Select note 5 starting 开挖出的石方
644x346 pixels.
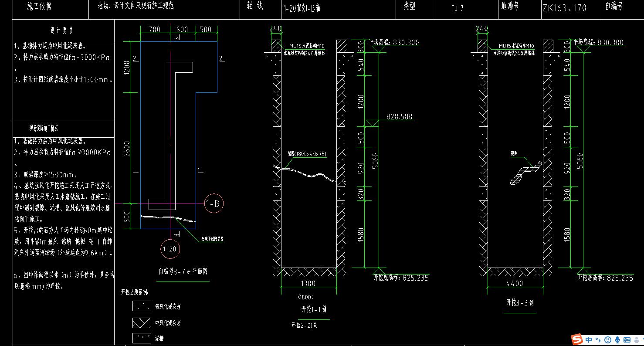[x=64, y=241]
